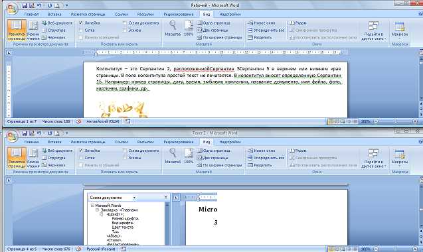Click the zoom out minus button in the Рабочий status bar
The image size is (423, 252).
pos(376,121)
